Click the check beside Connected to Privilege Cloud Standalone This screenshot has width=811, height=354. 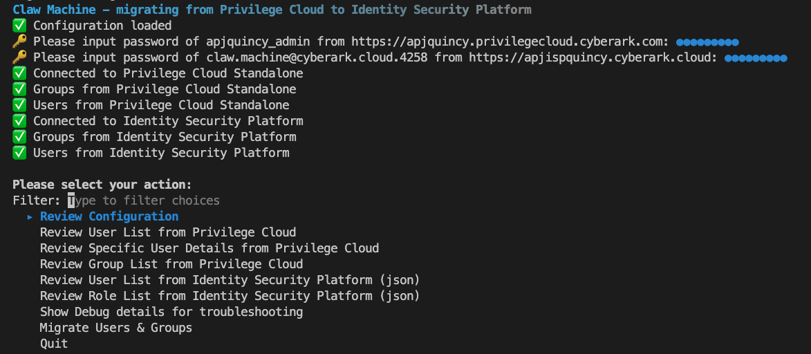pos(19,73)
